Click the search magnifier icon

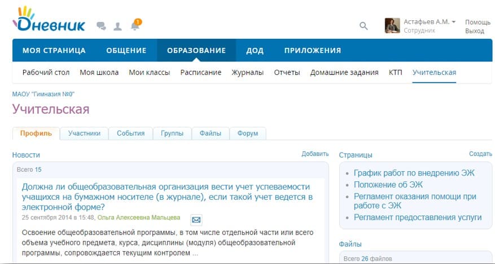tap(363, 26)
